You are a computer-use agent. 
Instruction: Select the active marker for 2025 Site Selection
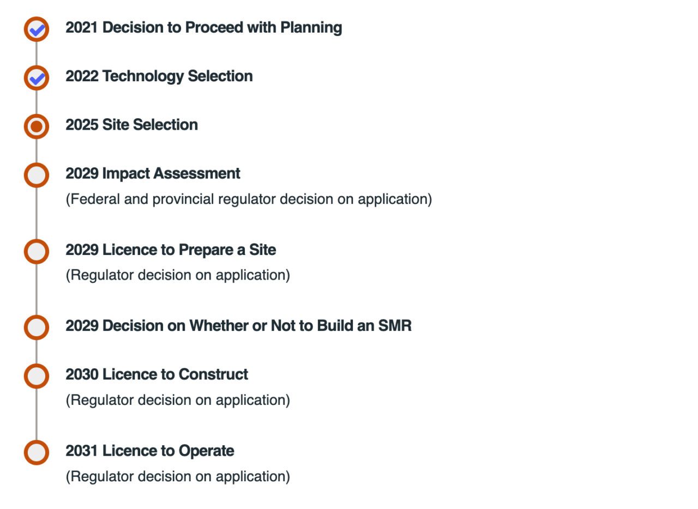[37, 126]
